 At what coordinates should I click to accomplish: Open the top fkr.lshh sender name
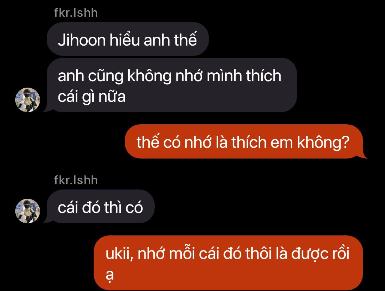click(76, 13)
